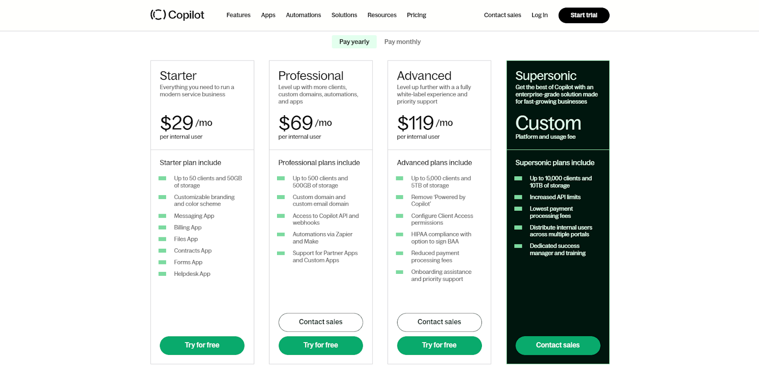Click the check beside Increased API limits
759x371 pixels.
click(518, 197)
